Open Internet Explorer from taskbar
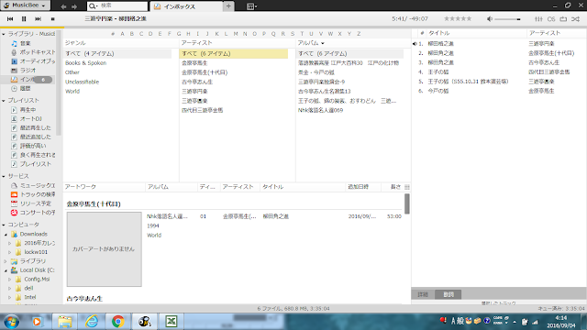587x330 pixels. click(x=92, y=322)
